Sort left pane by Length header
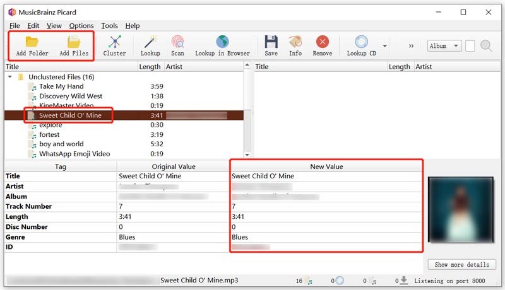 151,67
